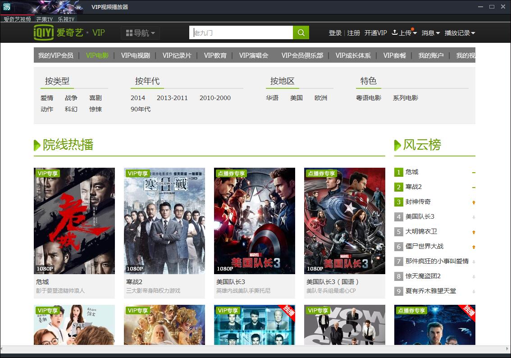Click 那件疯狂的小事叫爱情 in ranking
This screenshot has height=358, width=511.
tap(437, 261)
